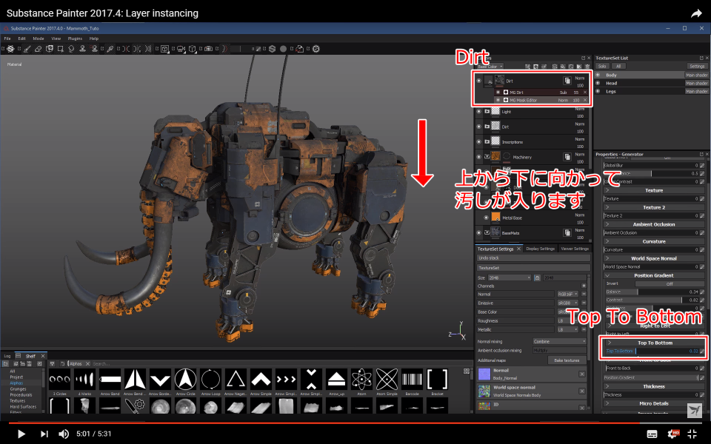Click the add folder icon in Layers
711x444 pixels.
(579, 67)
